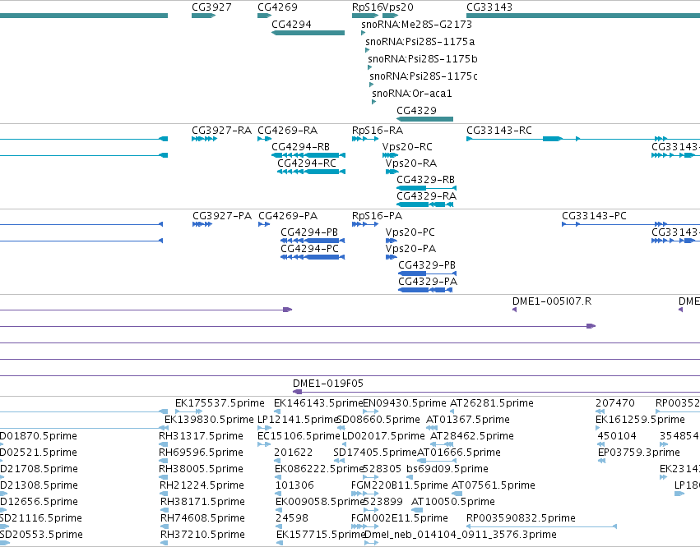The image size is (700, 547).
Task: Select EST AT26281.5prime
Action: pyautogui.click(x=492, y=403)
